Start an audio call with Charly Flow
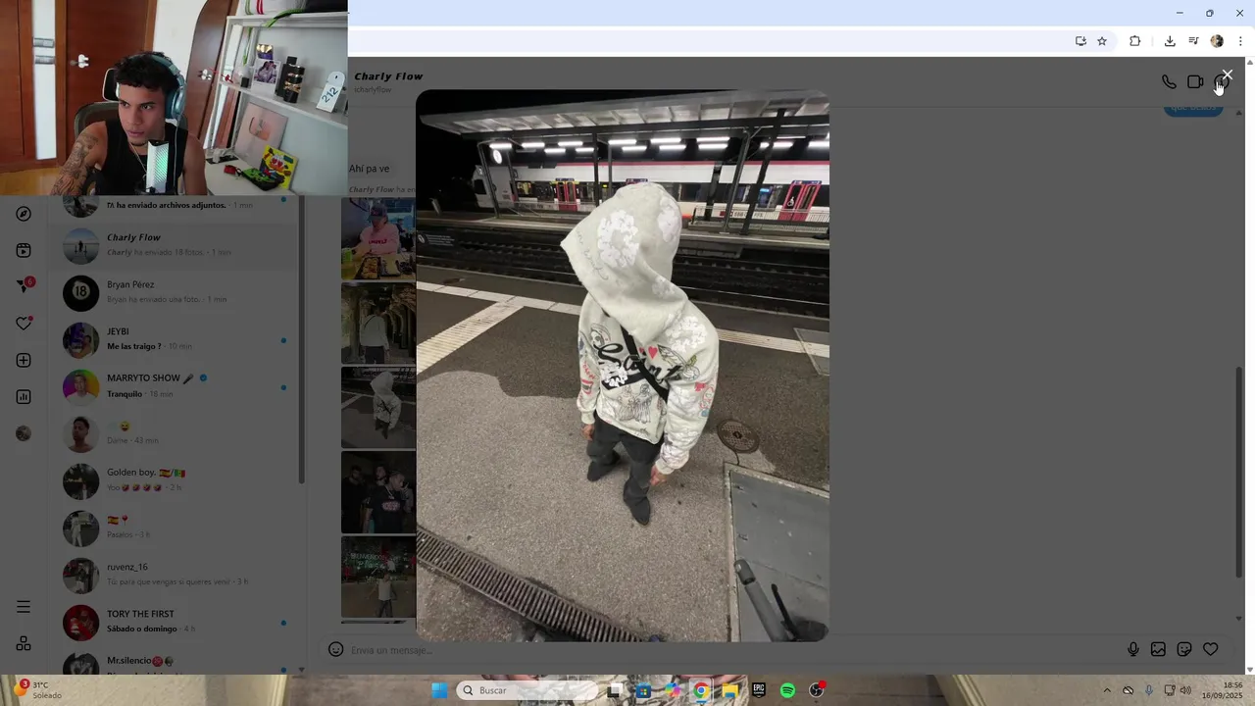The image size is (1255, 706). pyautogui.click(x=1169, y=82)
